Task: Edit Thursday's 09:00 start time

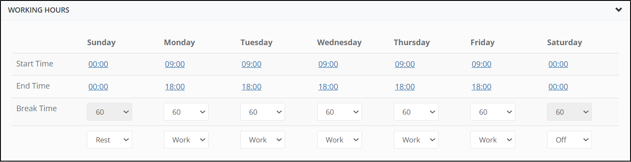Action: point(405,64)
